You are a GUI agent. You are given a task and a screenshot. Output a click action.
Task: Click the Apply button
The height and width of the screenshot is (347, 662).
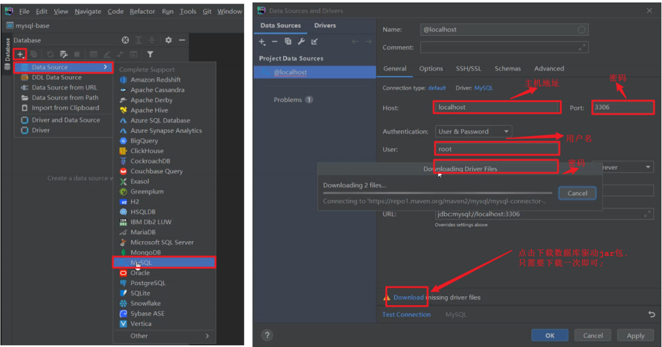tap(635, 336)
